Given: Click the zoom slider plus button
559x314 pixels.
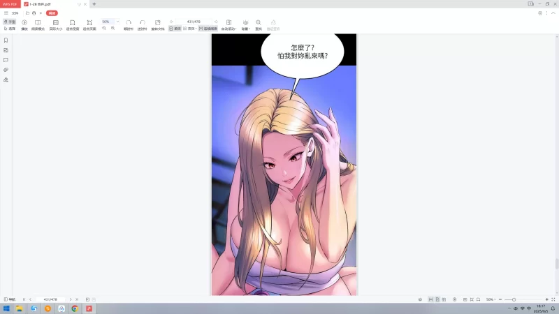Looking at the screenshot, I should pyautogui.click(x=547, y=299).
